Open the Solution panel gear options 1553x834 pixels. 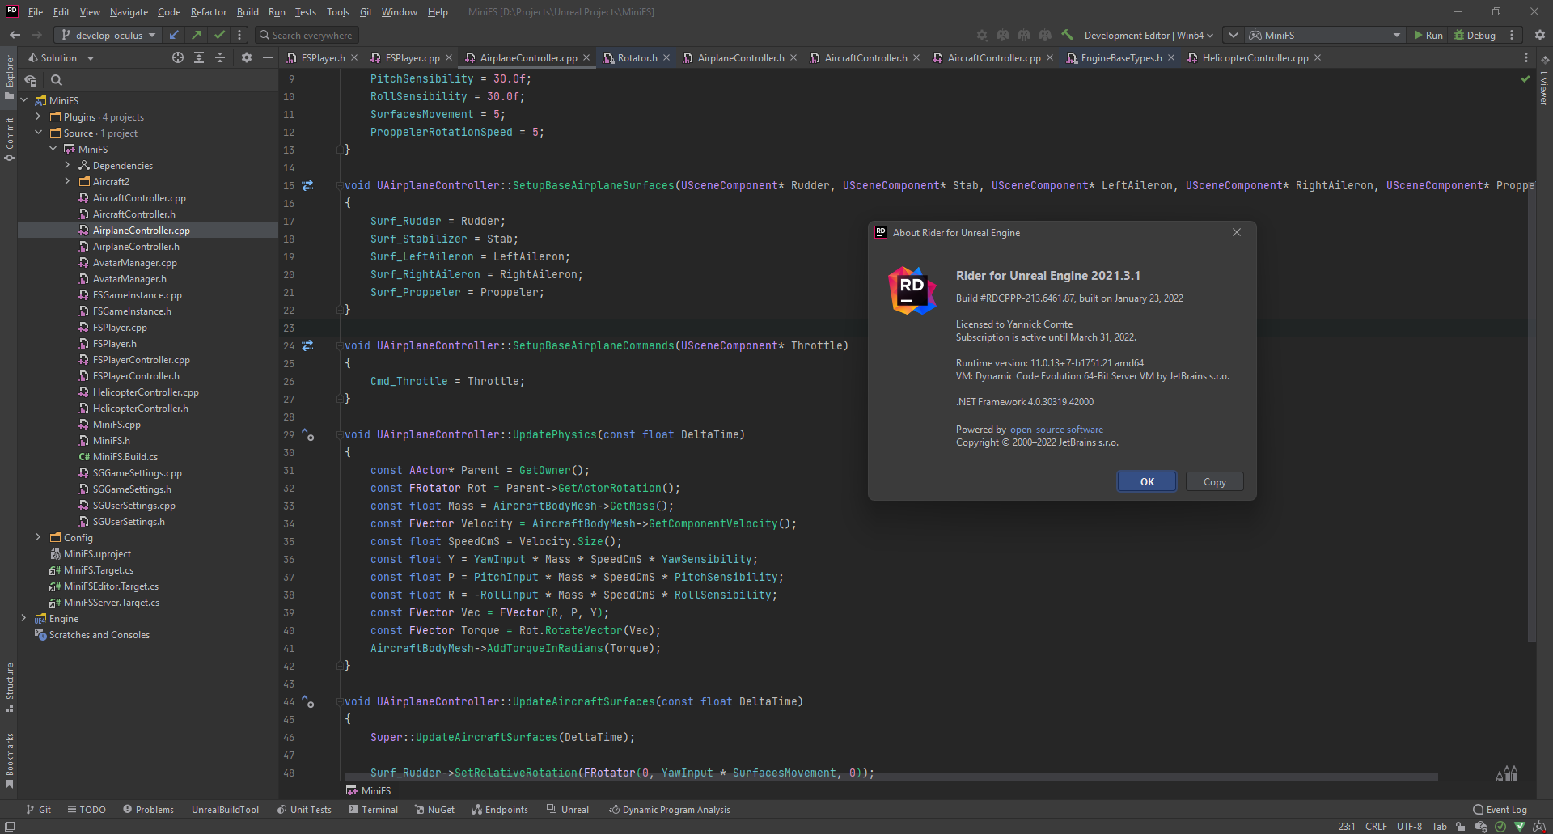[x=247, y=58]
